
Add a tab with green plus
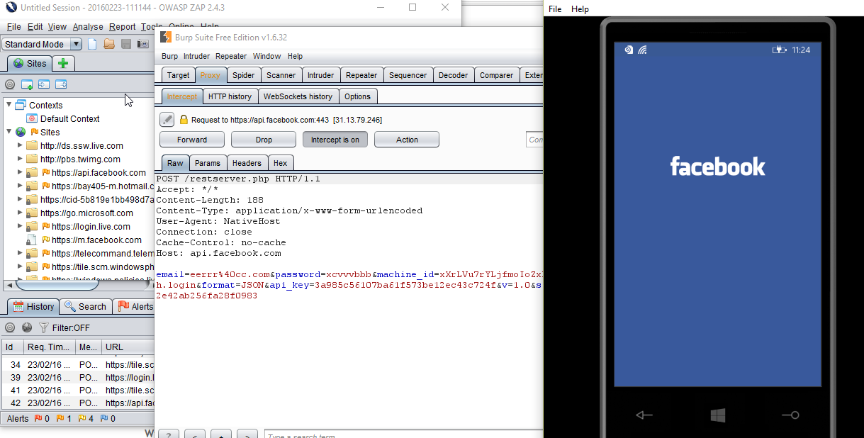point(63,63)
